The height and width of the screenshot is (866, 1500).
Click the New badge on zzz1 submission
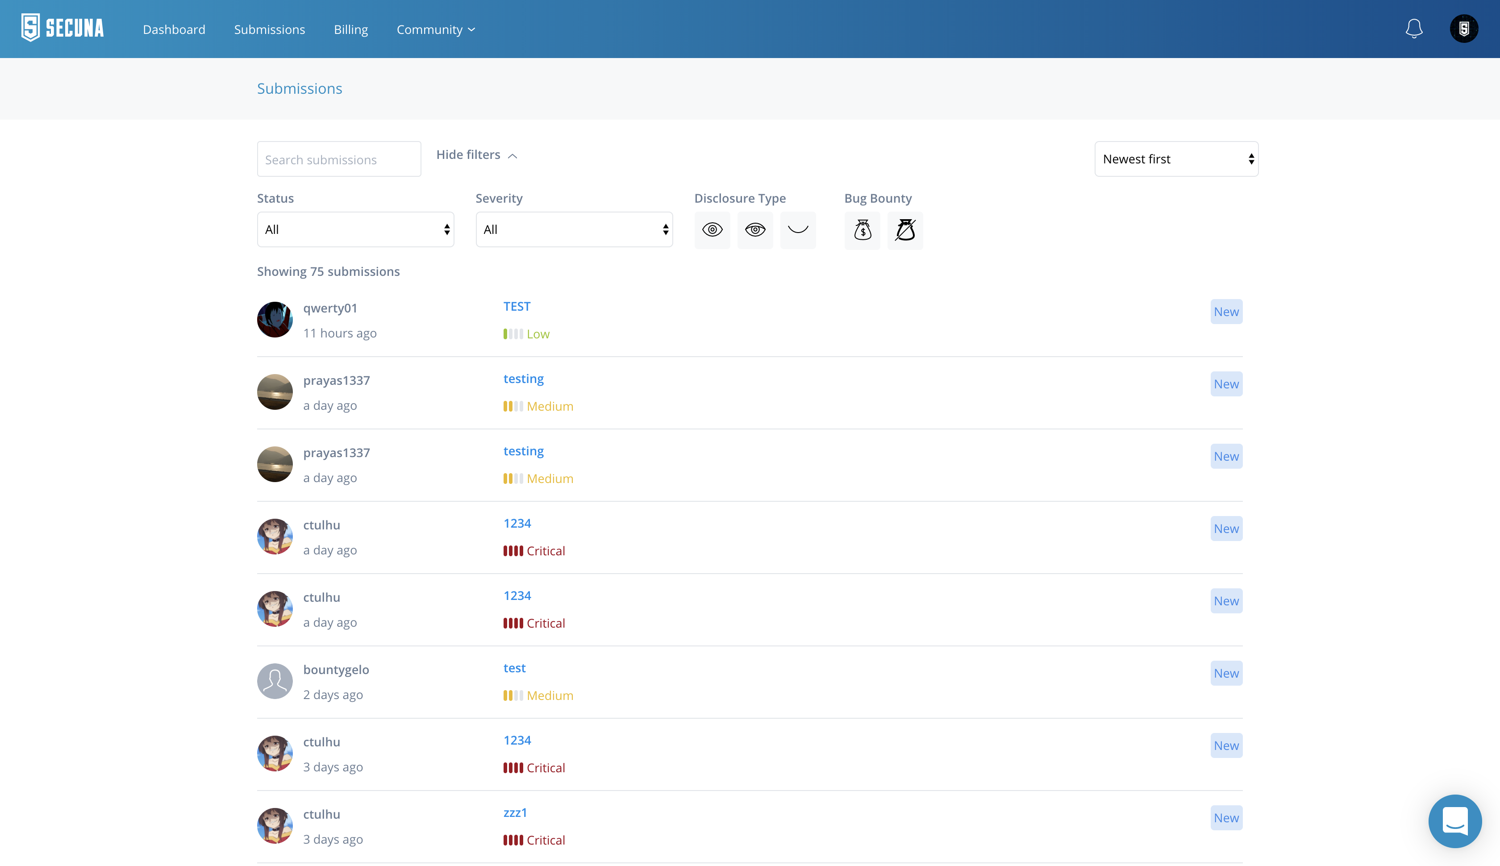pos(1226,818)
